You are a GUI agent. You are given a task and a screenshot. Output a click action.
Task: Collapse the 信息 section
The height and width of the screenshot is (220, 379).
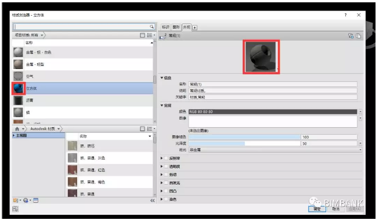[x=162, y=78]
